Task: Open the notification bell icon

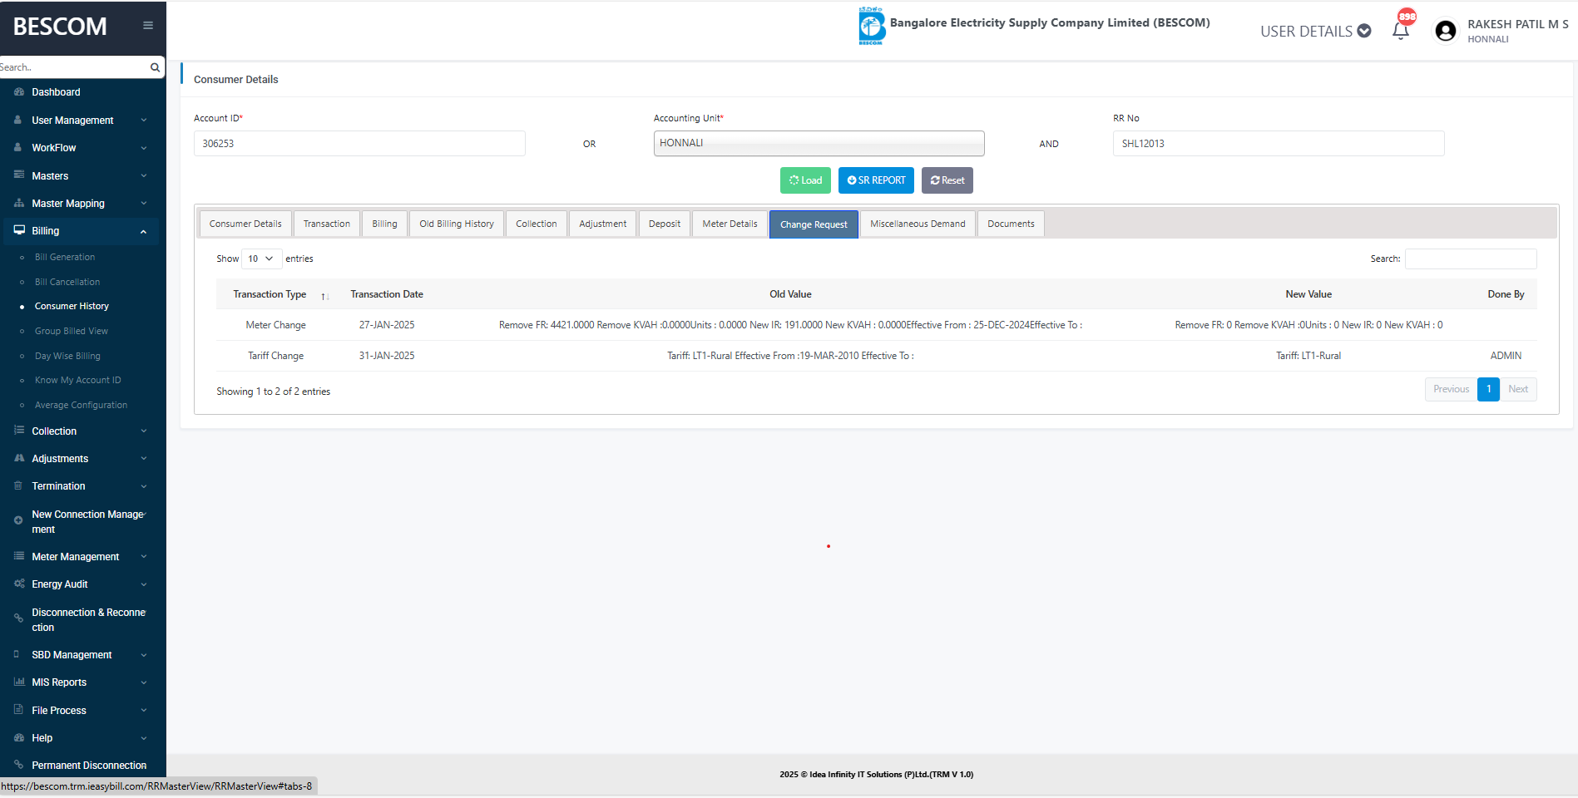Action: (x=1401, y=32)
